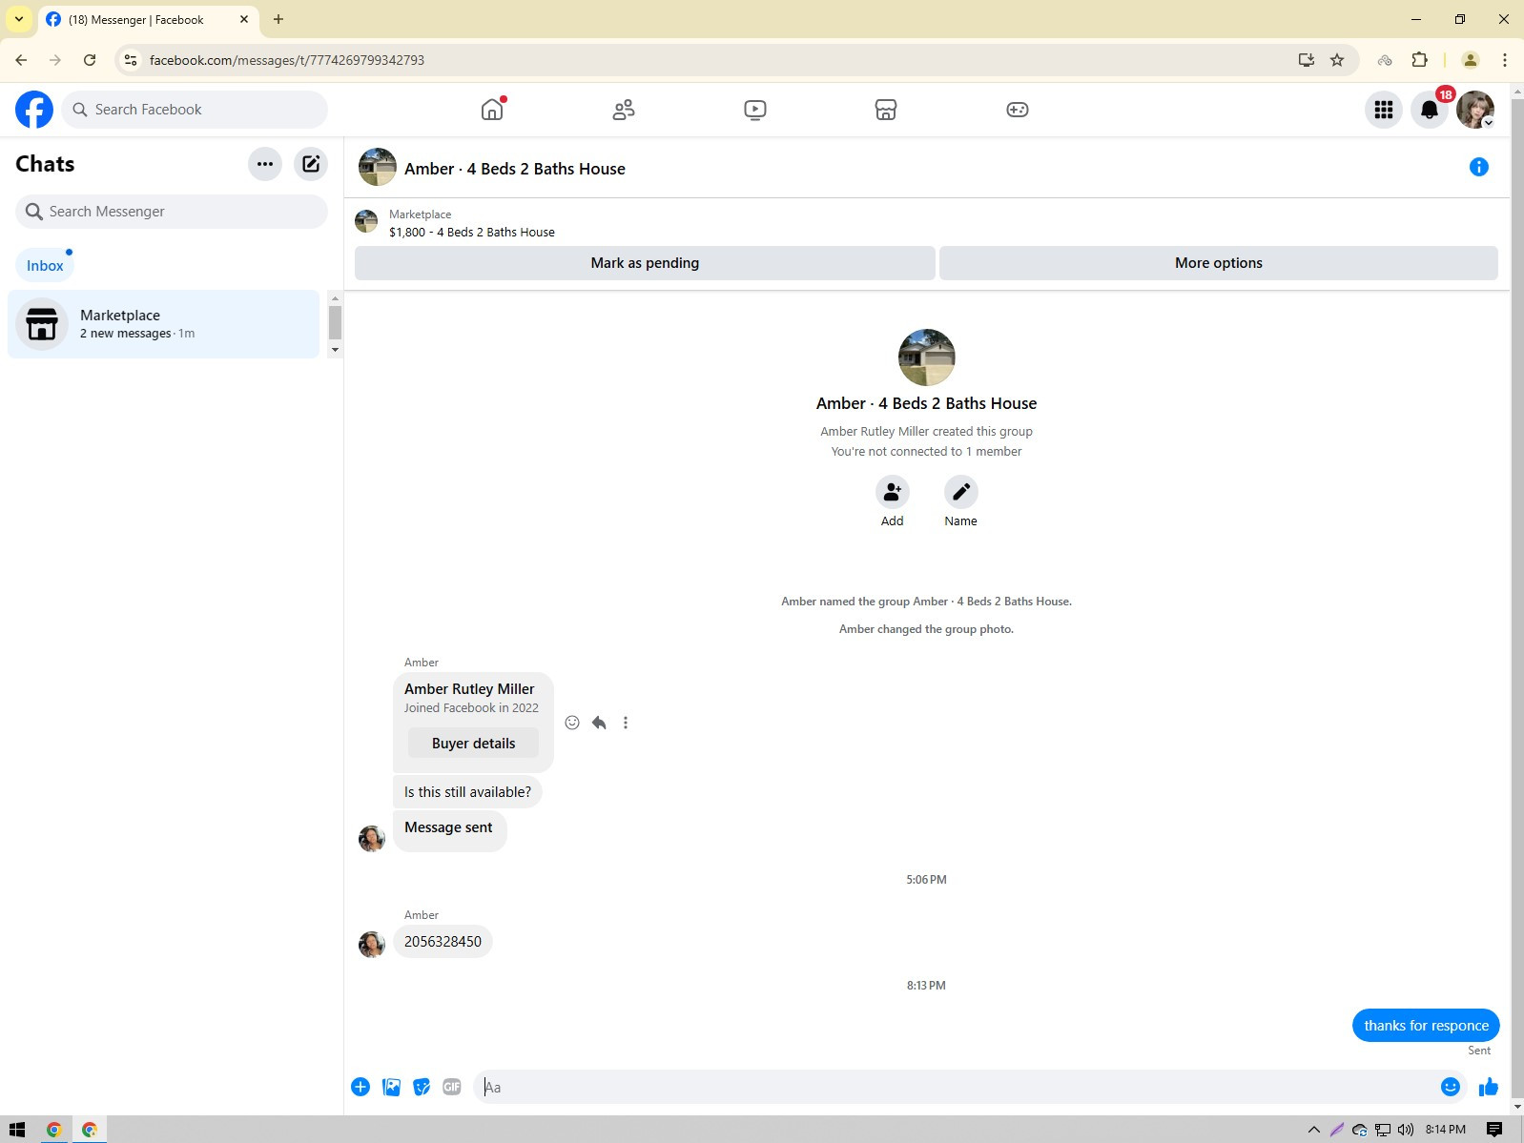The height and width of the screenshot is (1143, 1524).
Task: Open account profile picture menu
Action: [1475, 110]
